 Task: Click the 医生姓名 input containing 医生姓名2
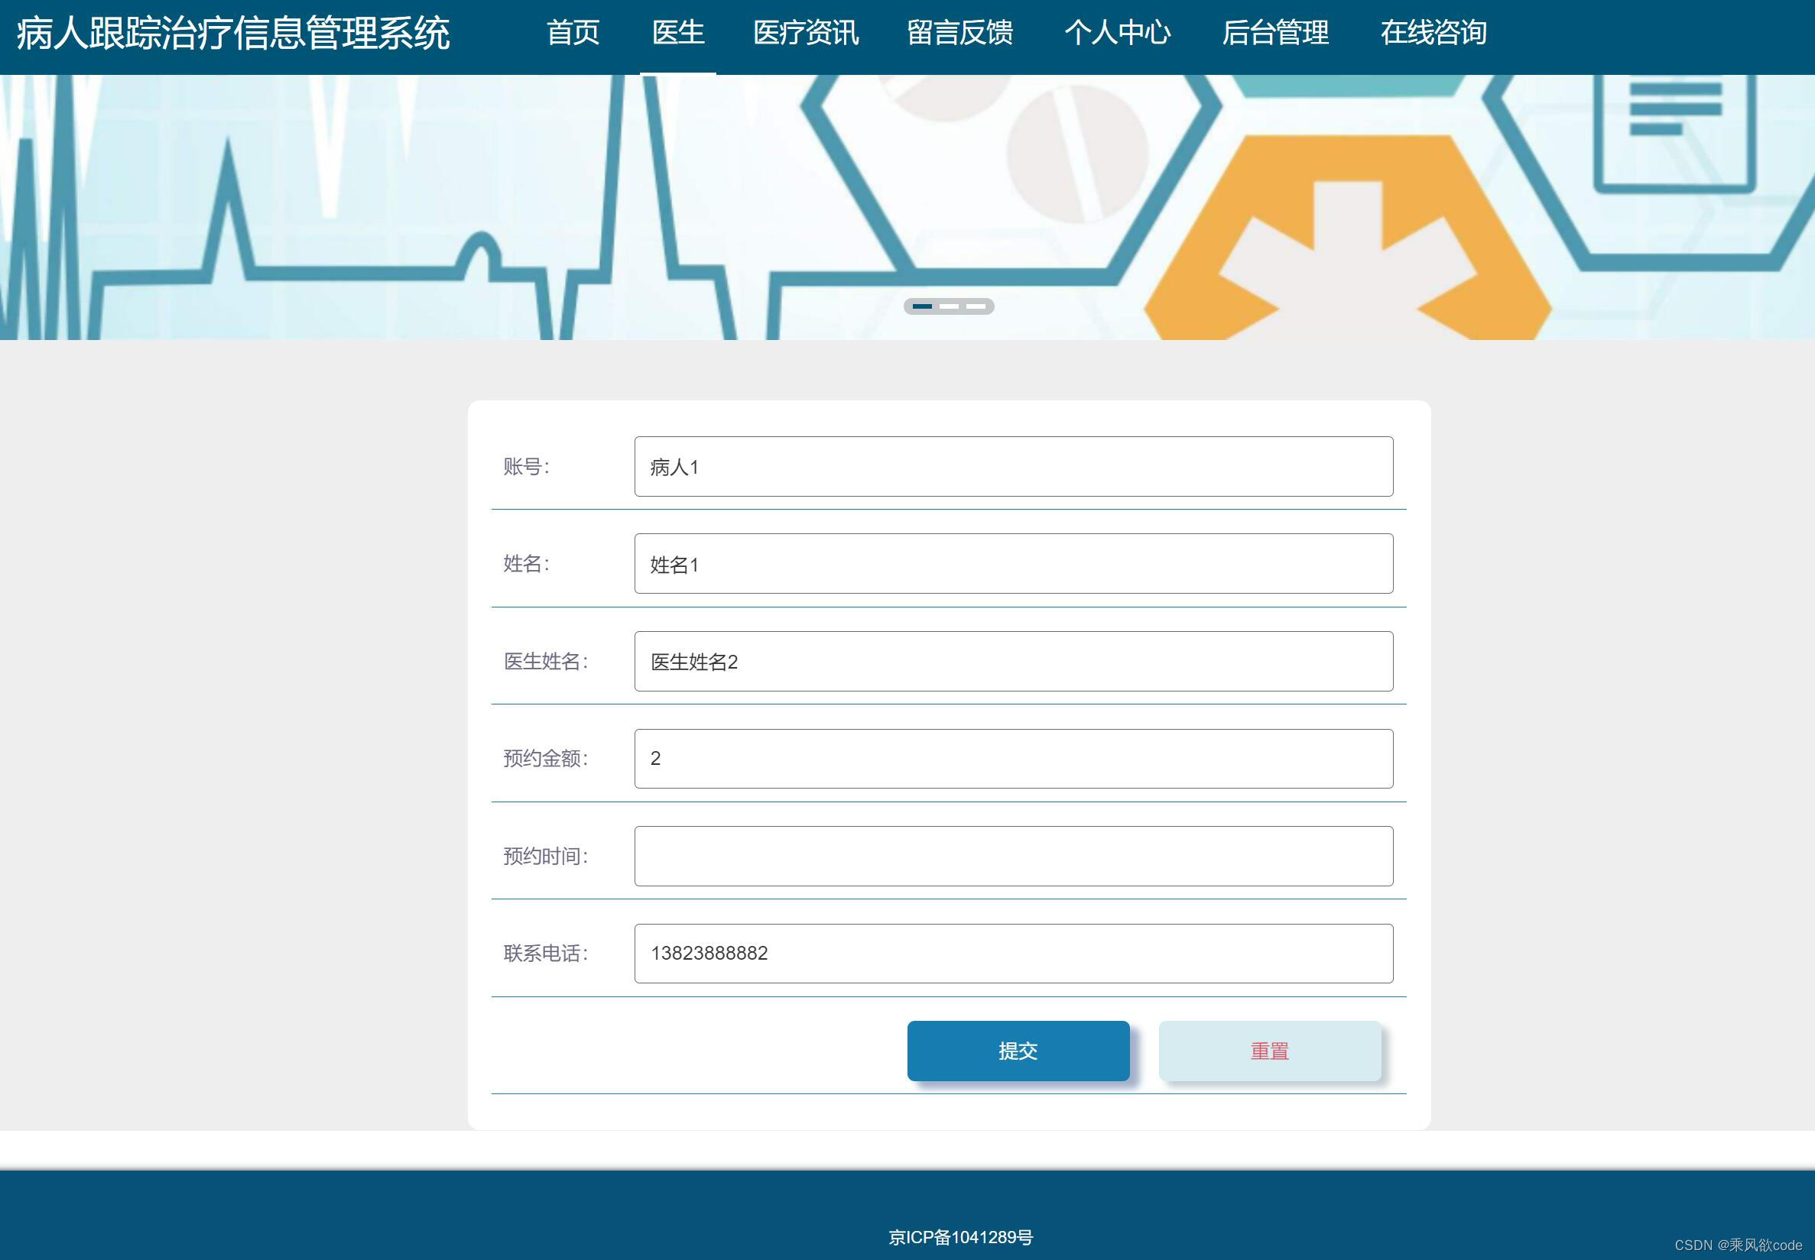point(1013,661)
